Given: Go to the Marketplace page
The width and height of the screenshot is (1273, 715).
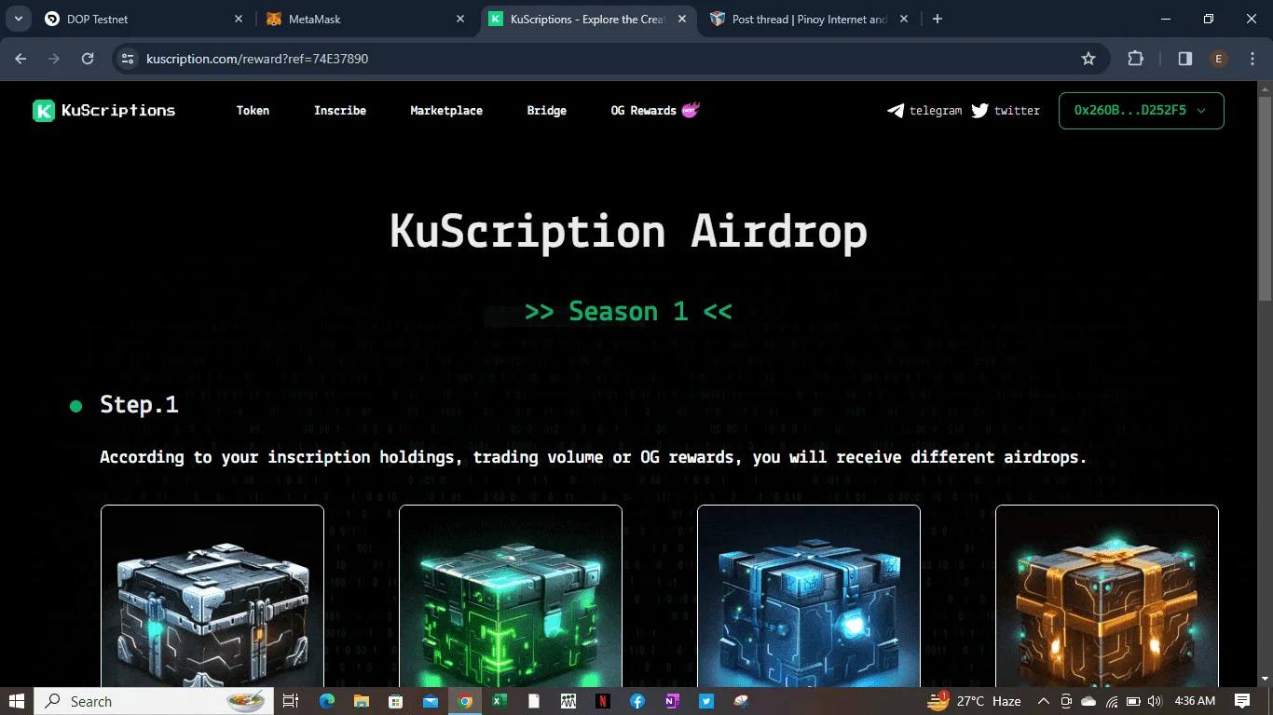Looking at the screenshot, I should click(446, 111).
